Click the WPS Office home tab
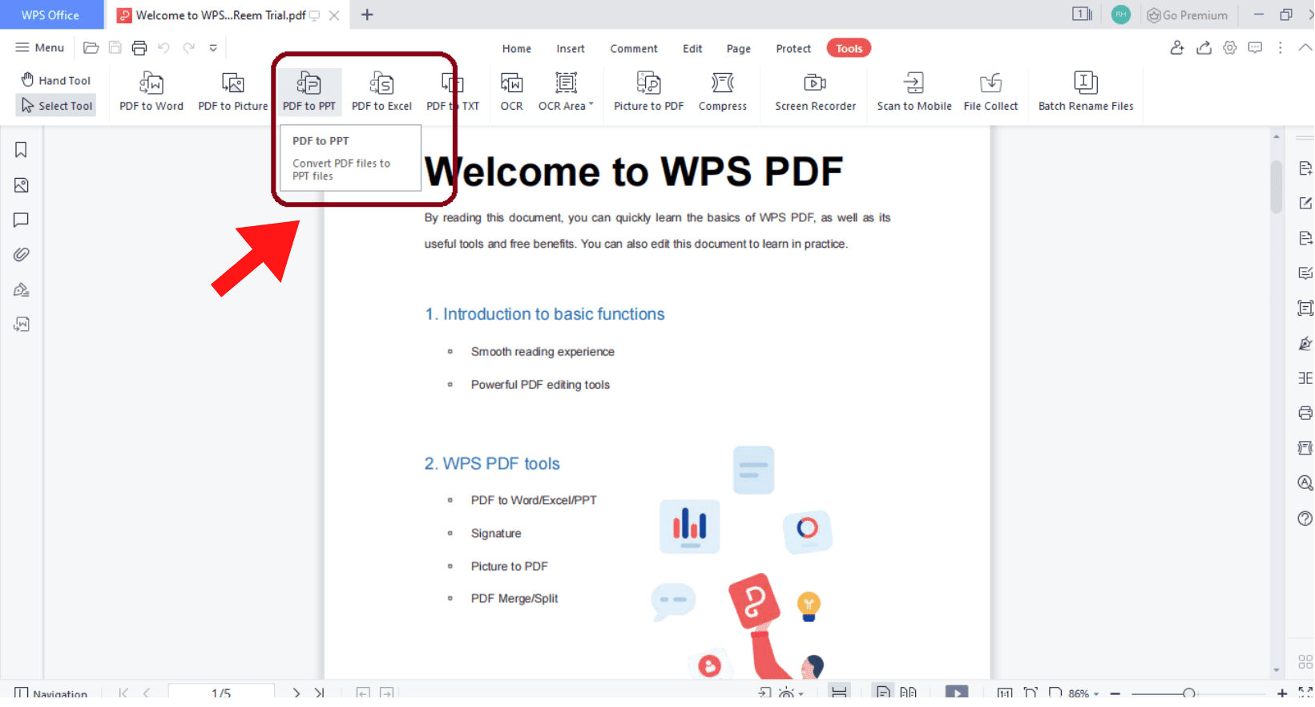This screenshot has width=1315, height=707. [x=50, y=15]
